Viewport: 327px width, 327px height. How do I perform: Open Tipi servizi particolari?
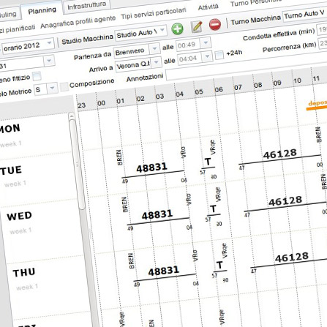tap(154, 13)
